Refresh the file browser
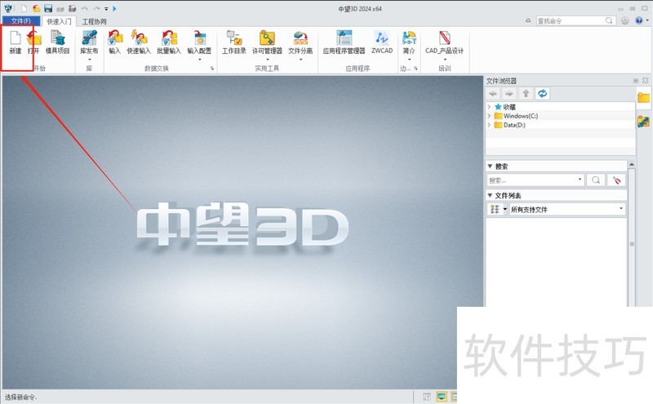 pyautogui.click(x=542, y=93)
